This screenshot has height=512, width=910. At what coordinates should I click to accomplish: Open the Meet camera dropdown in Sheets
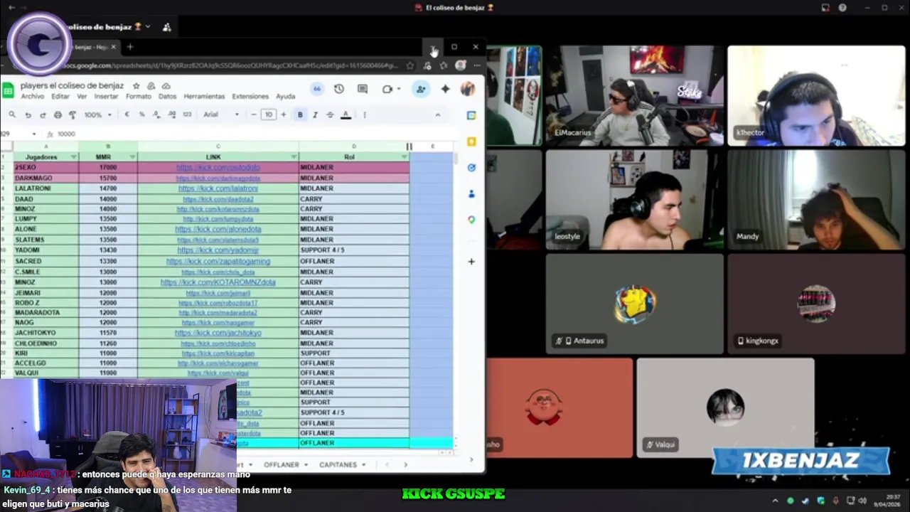tap(399, 89)
